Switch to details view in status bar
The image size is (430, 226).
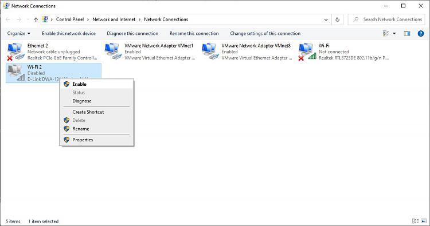point(415,221)
